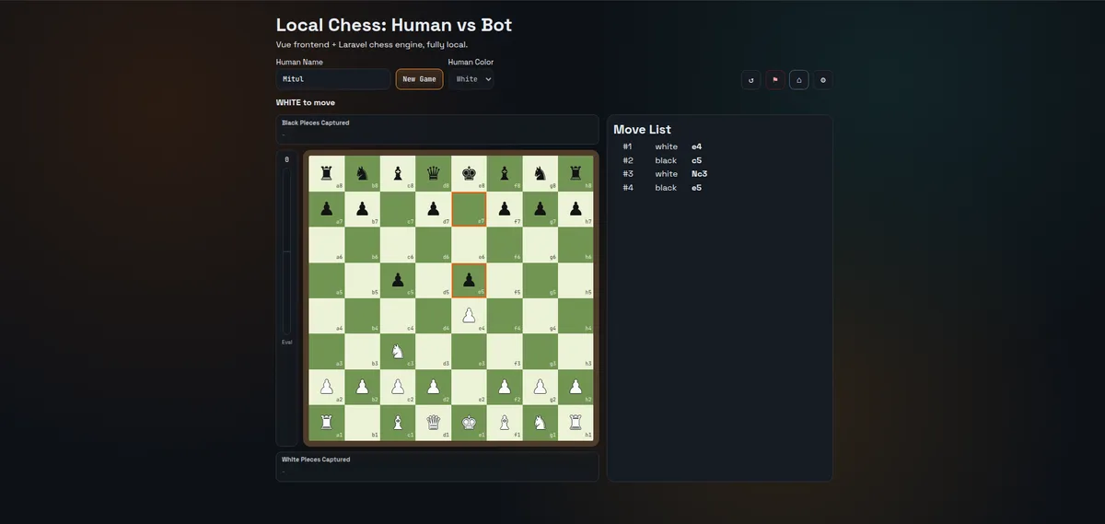Screen dimensions: 1105x524
Task: Click move #2 black c5 row
Action: (x=719, y=160)
